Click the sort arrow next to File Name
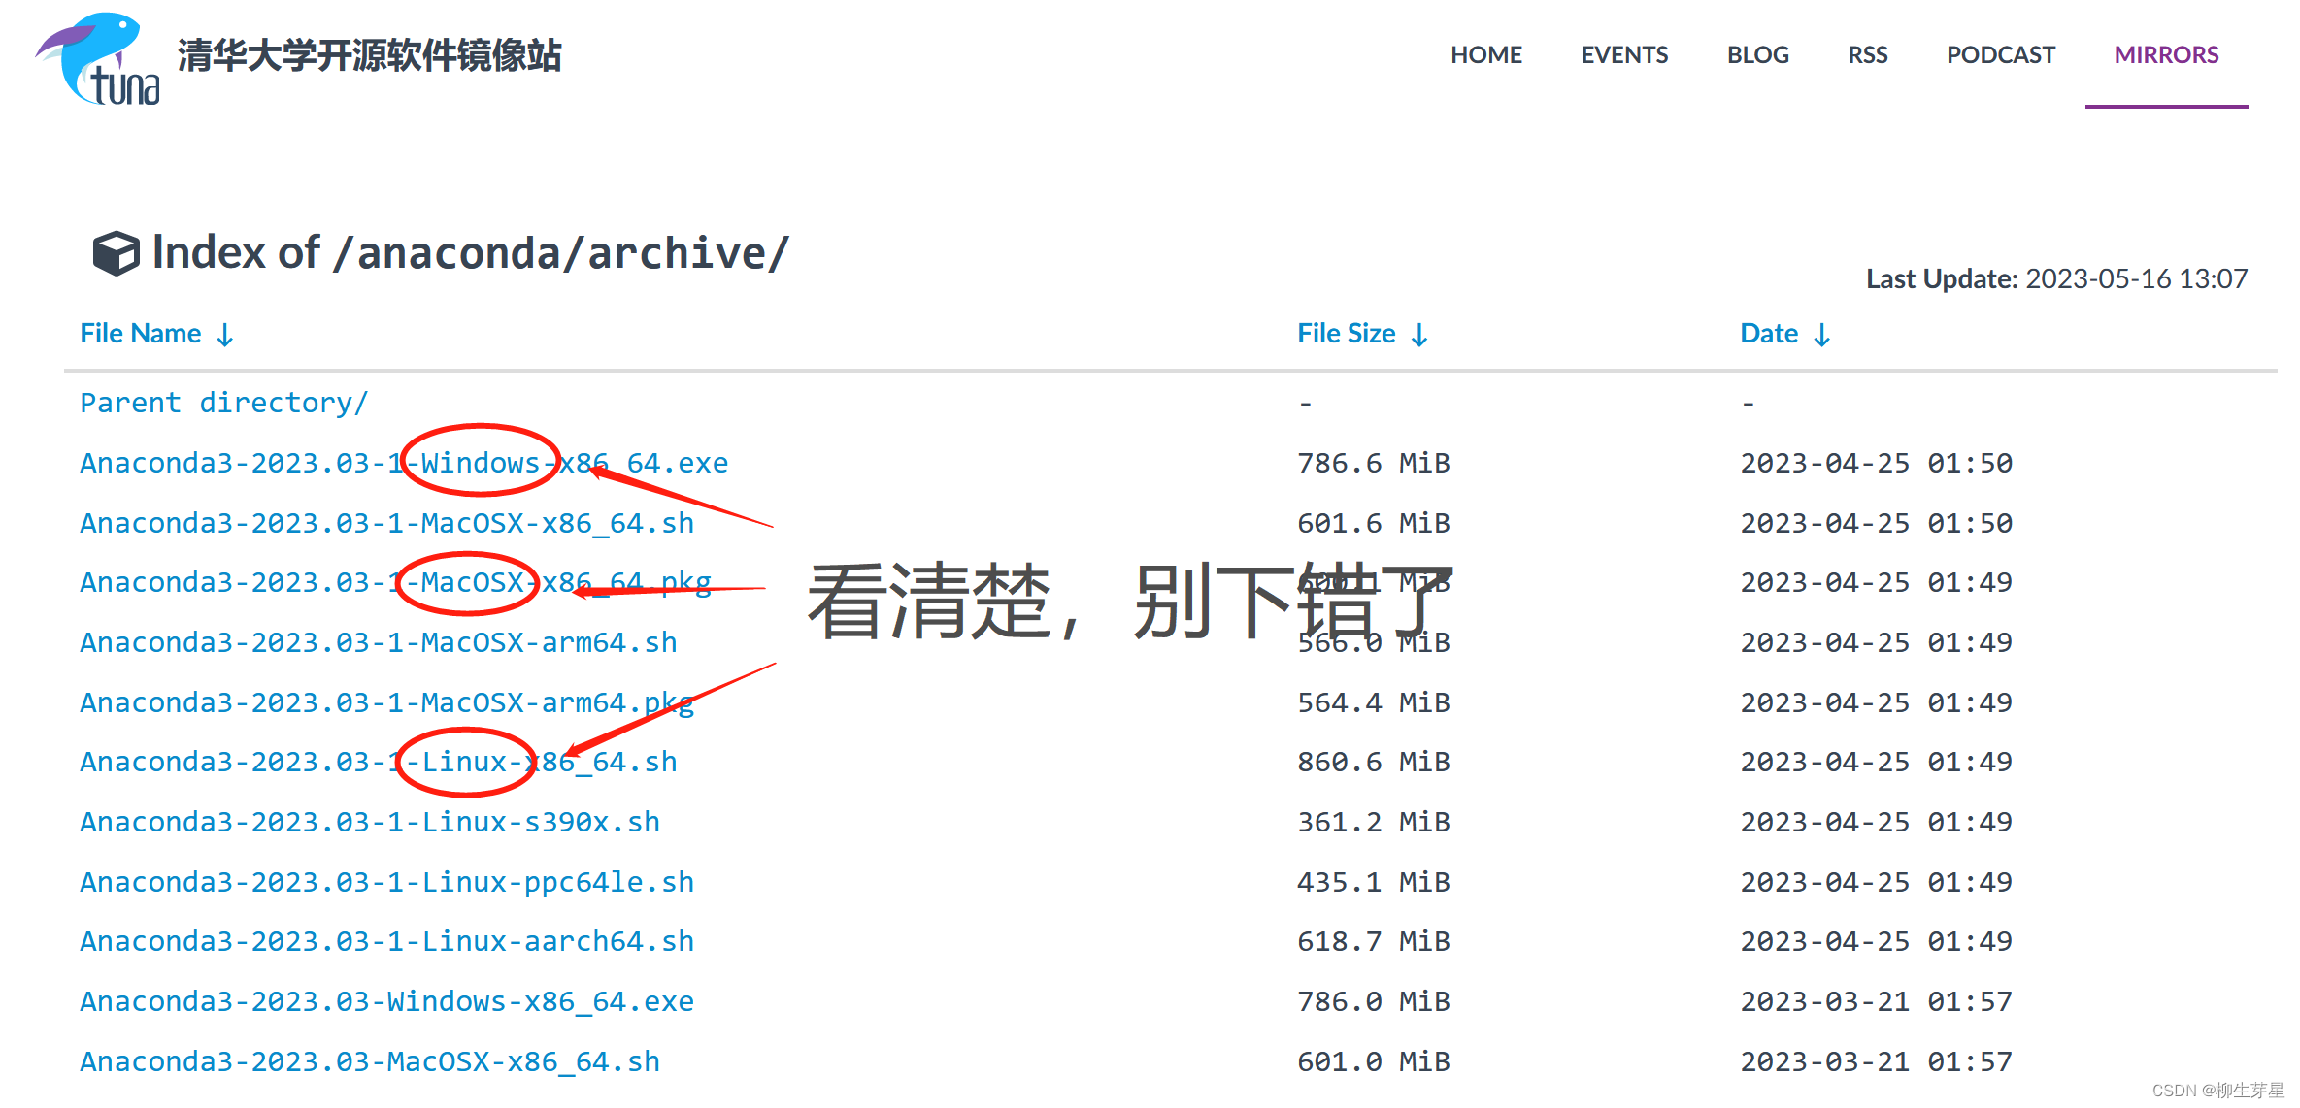The image size is (2300, 1108). click(224, 334)
